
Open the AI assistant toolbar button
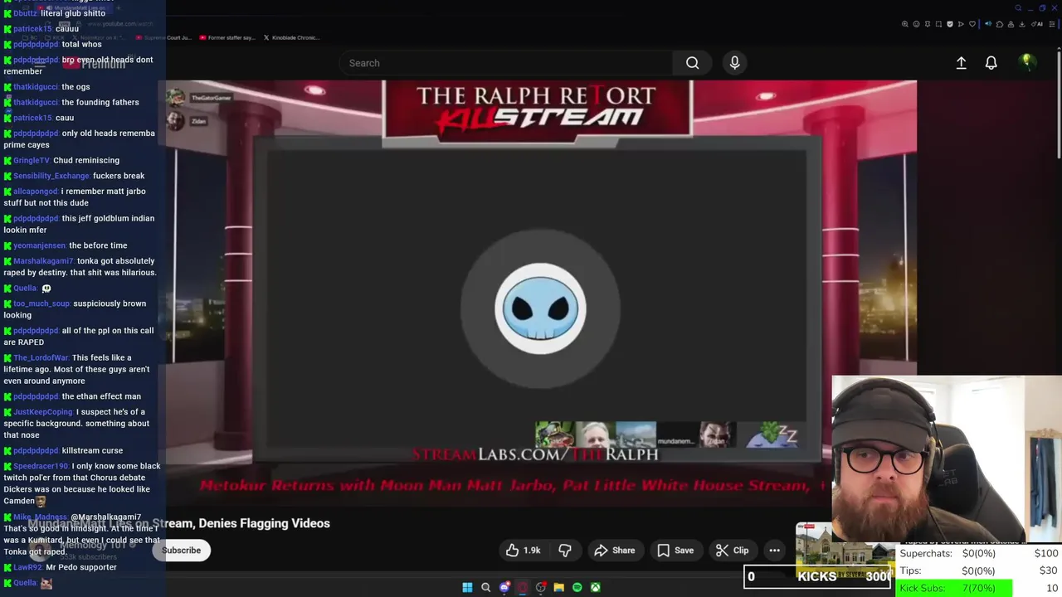click(x=1036, y=24)
